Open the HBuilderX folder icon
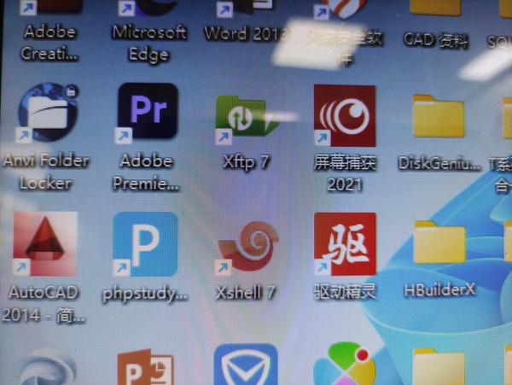Image resolution: width=512 pixels, height=385 pixels. pos(439,242)
